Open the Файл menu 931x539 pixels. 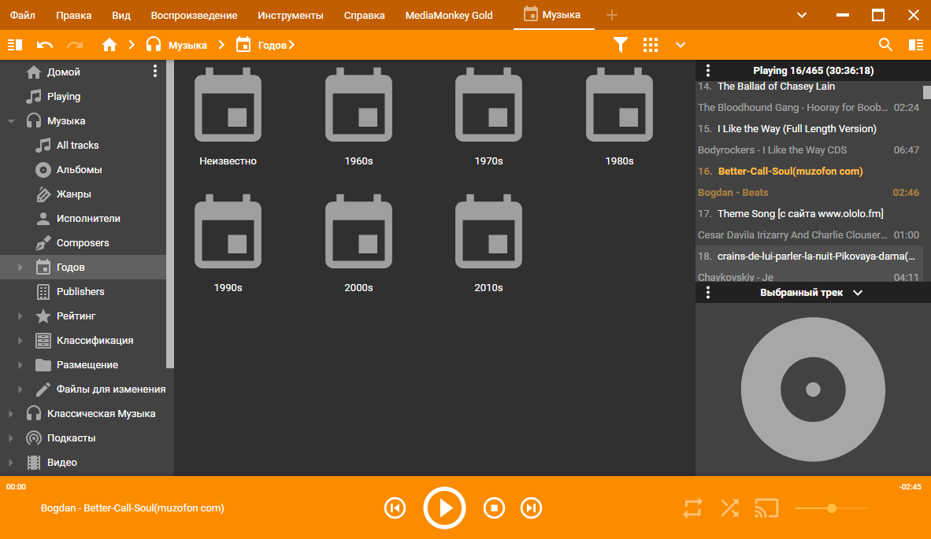click(23, 16)
